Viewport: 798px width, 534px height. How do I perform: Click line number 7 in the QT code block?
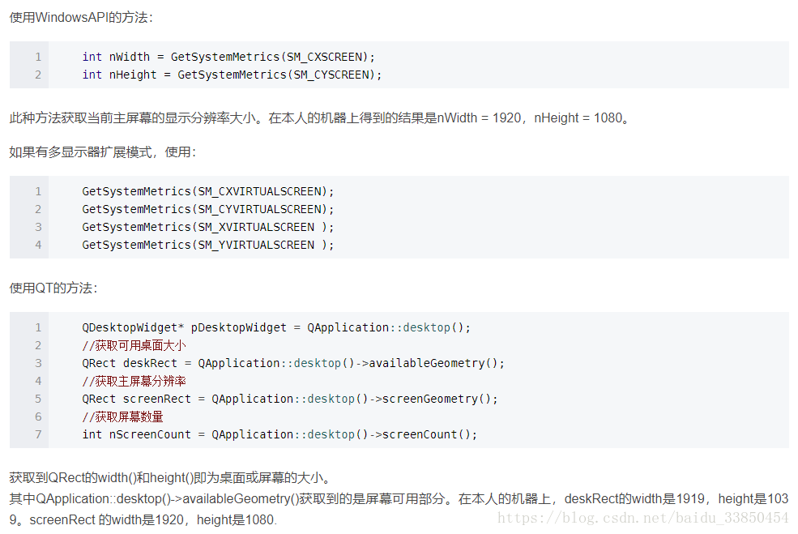click(x=38, y=434)
